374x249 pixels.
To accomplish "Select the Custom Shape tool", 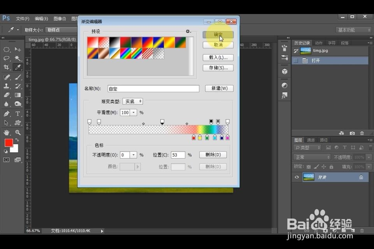I will click(18, 123).
